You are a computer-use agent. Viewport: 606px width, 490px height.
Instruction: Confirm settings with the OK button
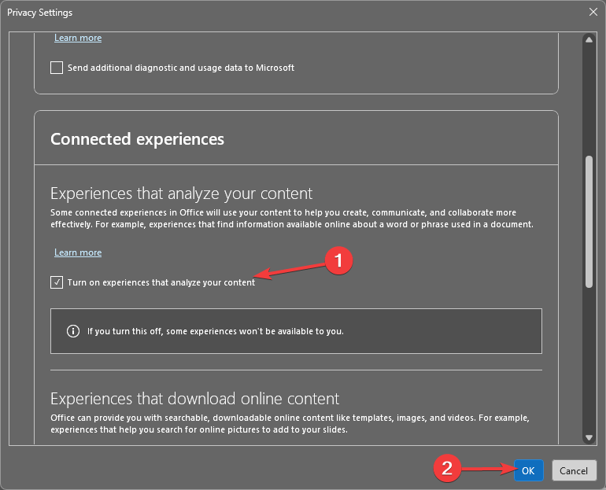tap(528, 470)
